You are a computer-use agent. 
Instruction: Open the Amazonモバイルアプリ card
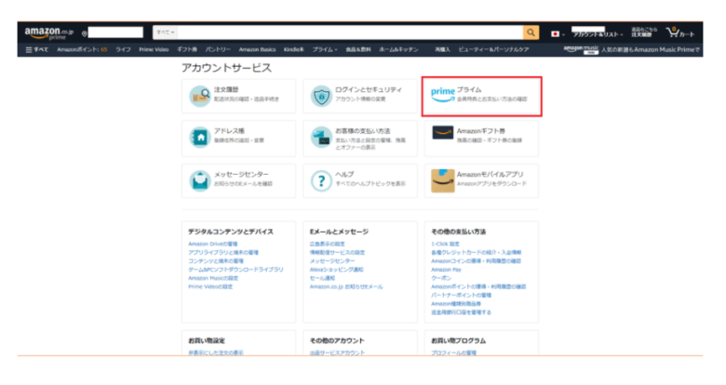tap(481, 180)
